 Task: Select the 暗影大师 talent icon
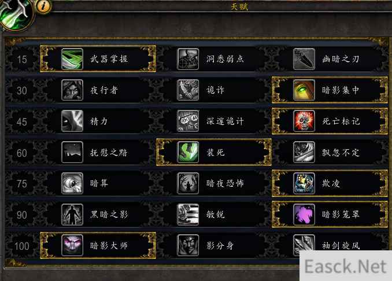tap(72, 245)
